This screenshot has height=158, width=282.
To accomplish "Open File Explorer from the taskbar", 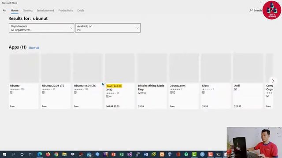I will (64, 154).
